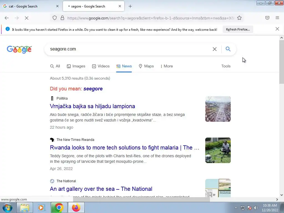This screenshot has height=213, width=284.
Task: Open File Explorer from taskbar
Action: tap(25, 207)
